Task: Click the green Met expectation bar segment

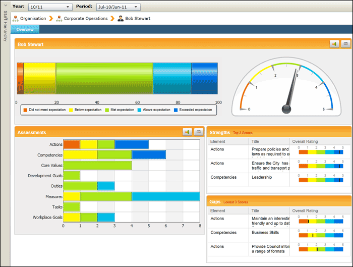Action: click(x=104, y=78)
